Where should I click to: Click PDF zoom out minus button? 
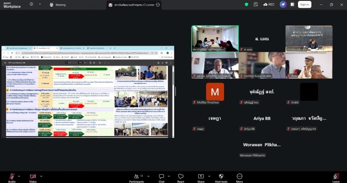point(75,63)
